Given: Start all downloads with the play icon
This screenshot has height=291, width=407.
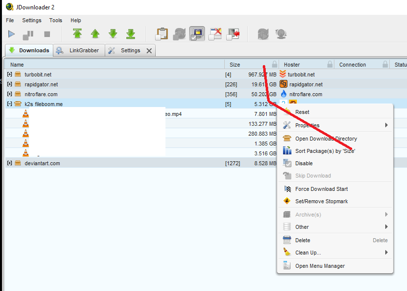Looking at the screenshot, I should click(x=11, y=34).
